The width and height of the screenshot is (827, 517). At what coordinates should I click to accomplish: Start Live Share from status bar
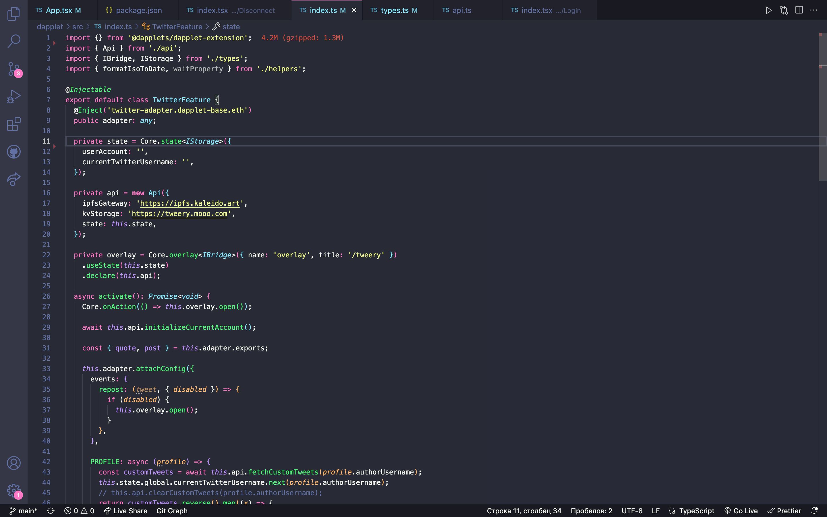[125, 511]
